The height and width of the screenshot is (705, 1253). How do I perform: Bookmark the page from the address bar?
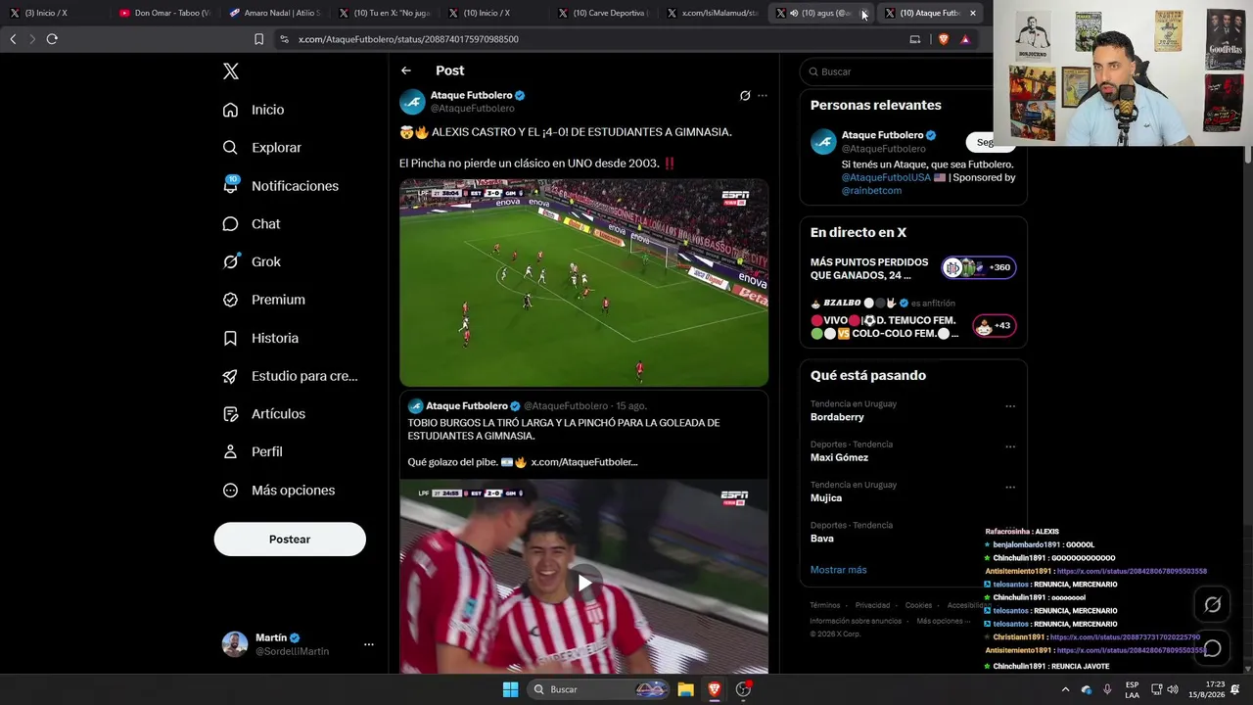pos(258,39)
